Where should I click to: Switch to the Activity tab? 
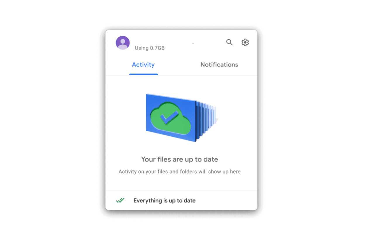(x=143, y=65)
